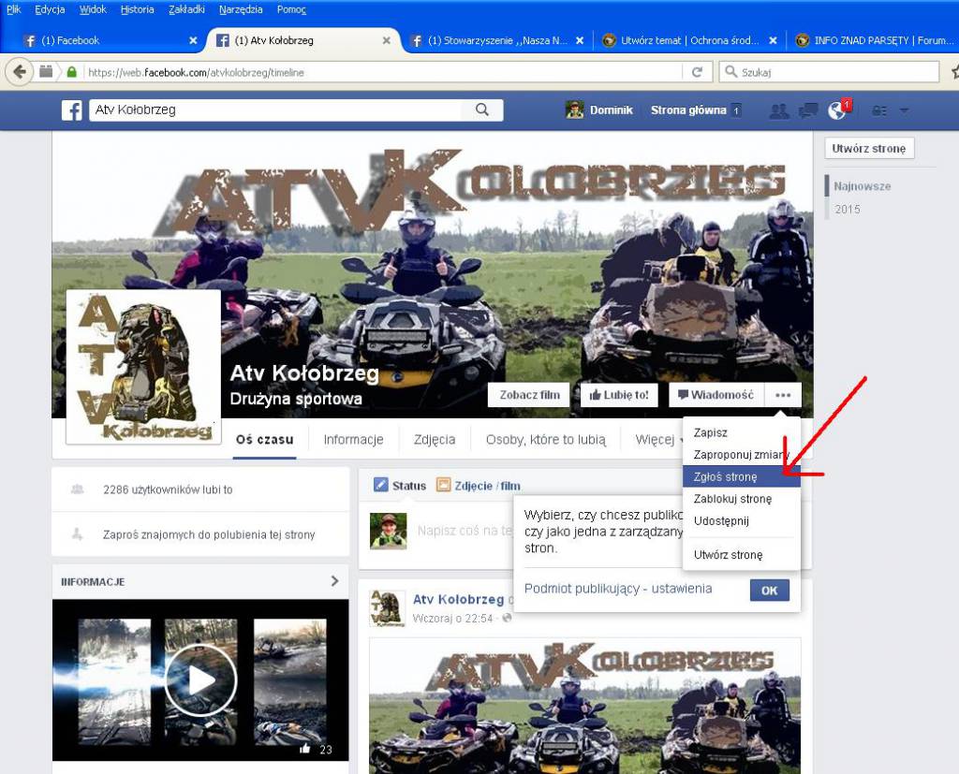The image size is (959, 774).
Task: Open the Plik menu
Action: (13, 9)
